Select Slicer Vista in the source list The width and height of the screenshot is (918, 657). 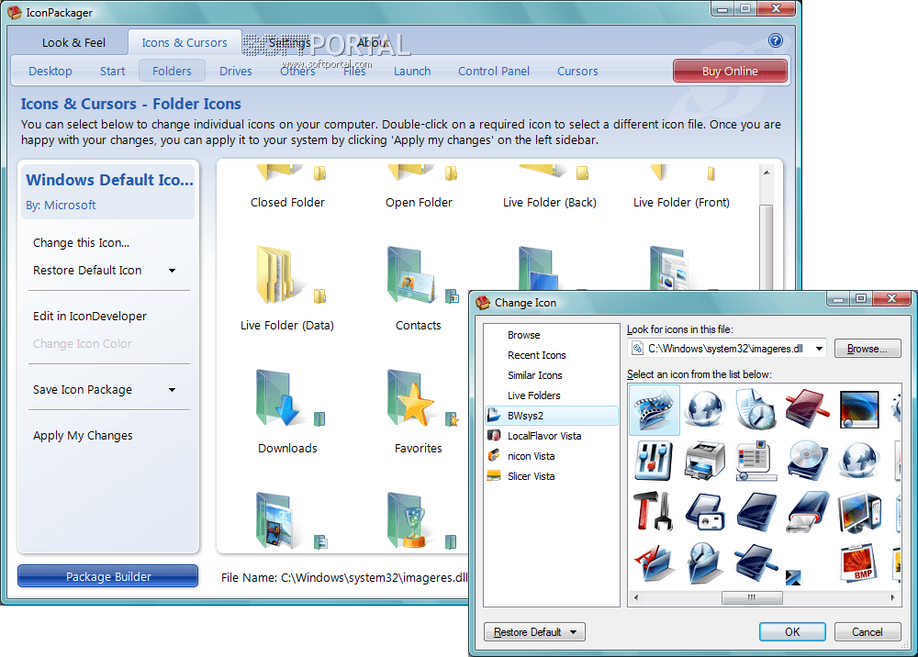[x=552, y=476]
